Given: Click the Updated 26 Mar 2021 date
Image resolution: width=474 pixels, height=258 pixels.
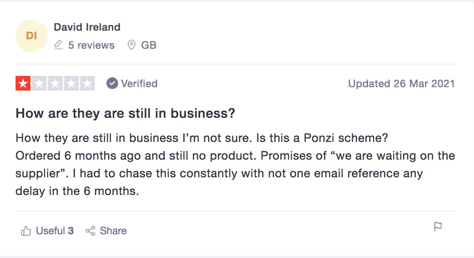Looking at the screenshot, I should click(x=401, y=84).
